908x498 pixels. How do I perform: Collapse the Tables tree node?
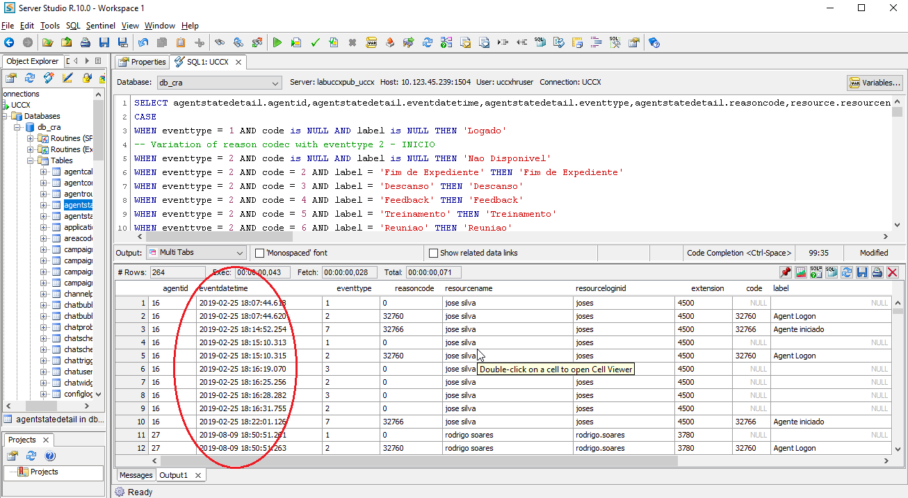(x=31, y=160)
